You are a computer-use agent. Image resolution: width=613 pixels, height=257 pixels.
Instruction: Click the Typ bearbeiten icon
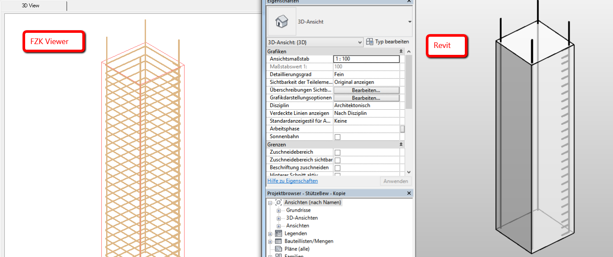coord(370,41)
